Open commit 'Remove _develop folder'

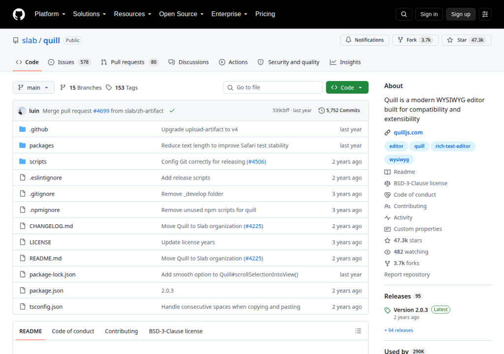coord(192,194)
